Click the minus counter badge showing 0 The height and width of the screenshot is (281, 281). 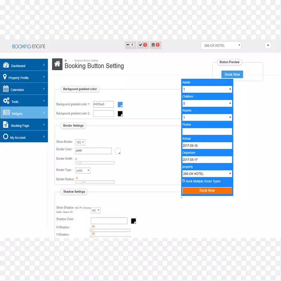coord(130,45)
